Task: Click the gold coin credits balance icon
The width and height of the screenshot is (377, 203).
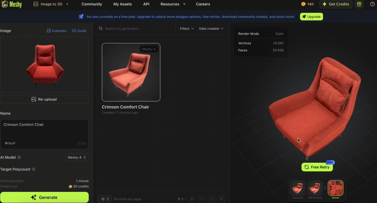Action: tap(303, 4)
